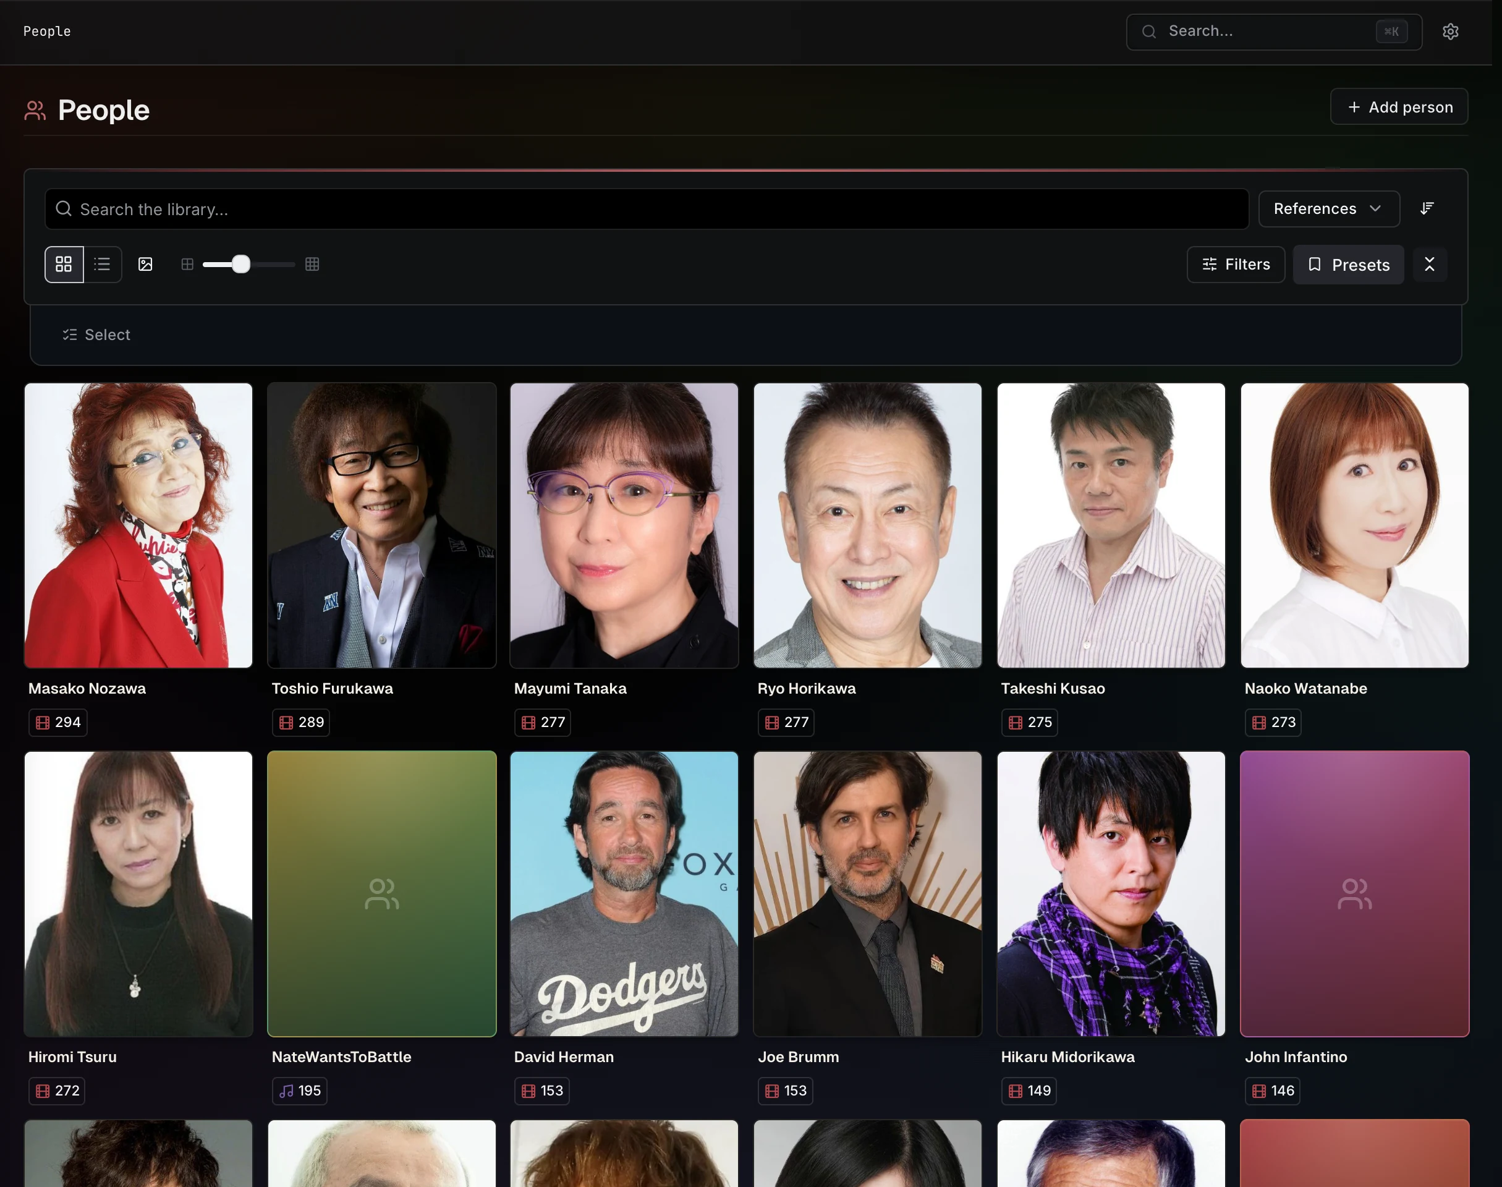Click the People breadcrumb in top bar
The width and height of the screenshot is (1502, 1187).
(x=46, y=32)
